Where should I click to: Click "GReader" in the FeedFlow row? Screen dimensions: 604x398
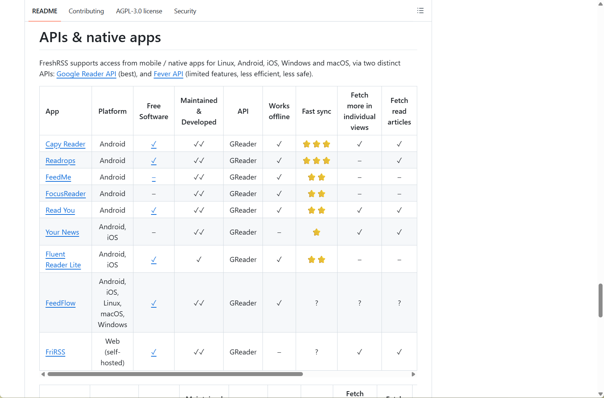pyautogui.click(x=243, y=303)
